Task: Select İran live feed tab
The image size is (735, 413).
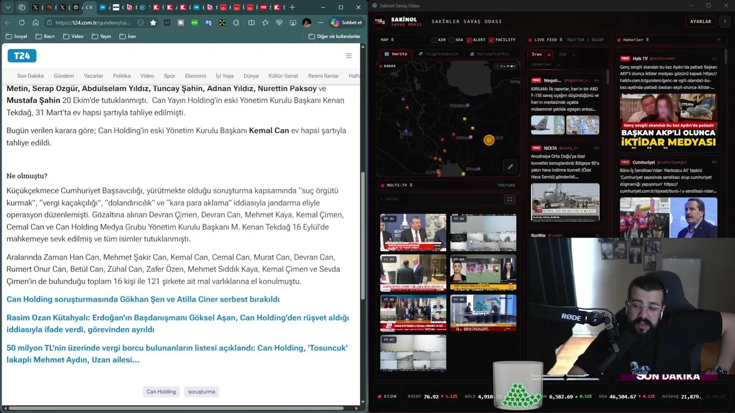Action: point(537,54)
